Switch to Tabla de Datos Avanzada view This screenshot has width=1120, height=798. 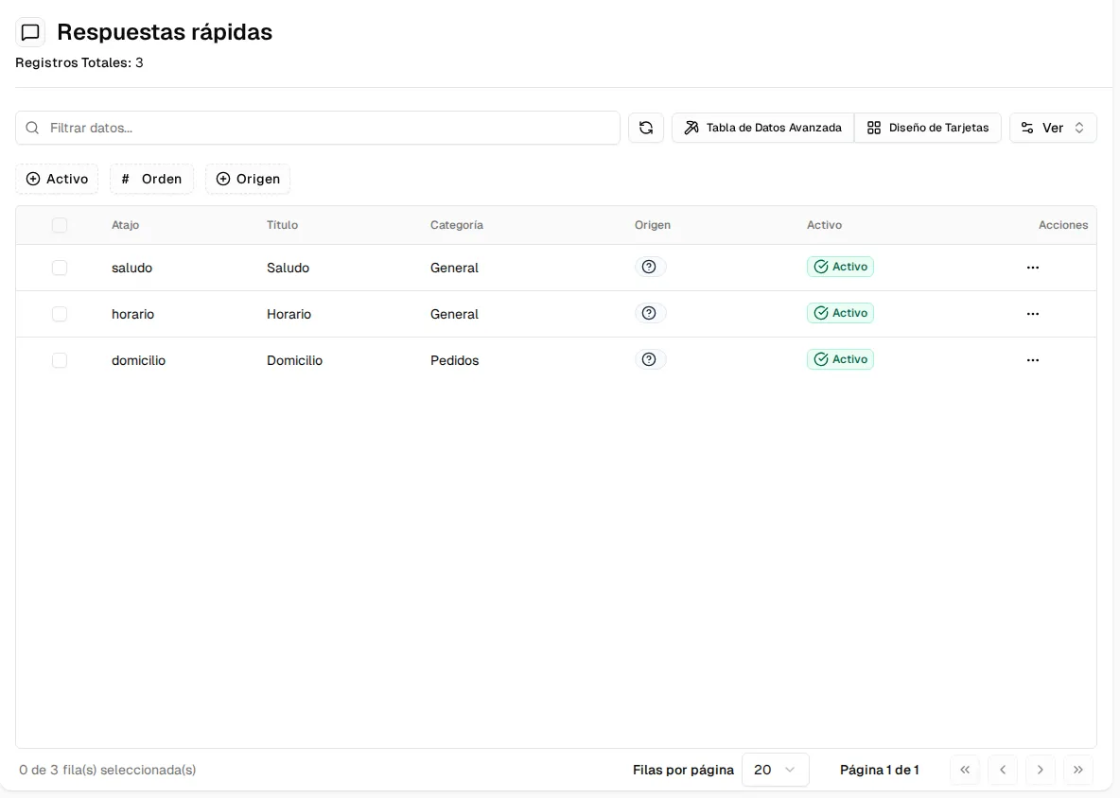(762, 128)
